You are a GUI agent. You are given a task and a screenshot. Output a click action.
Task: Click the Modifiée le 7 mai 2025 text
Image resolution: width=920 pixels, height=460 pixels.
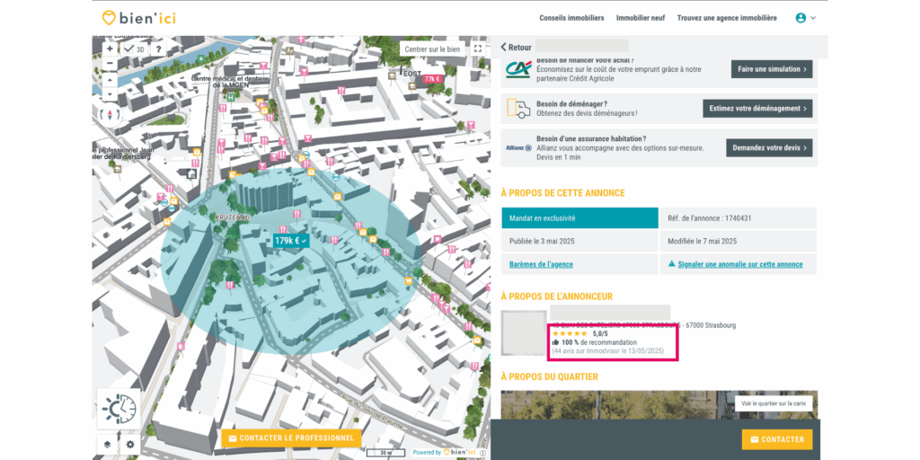[704, 241]
